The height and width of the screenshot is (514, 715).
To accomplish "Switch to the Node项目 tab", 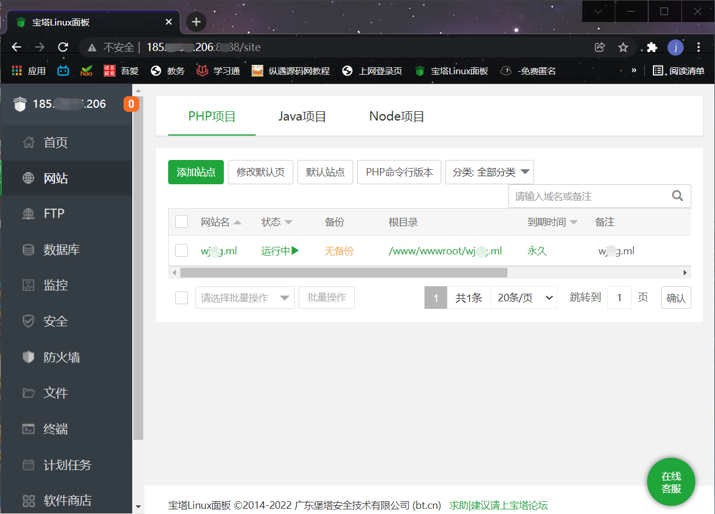I will 397,116.
